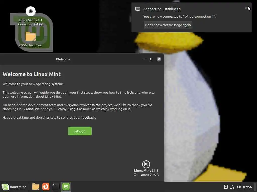Click the Welcome to Linux Mint heading
Viewport: 257px width, 192px height.
pyautogui.click(x=32, y=74)
